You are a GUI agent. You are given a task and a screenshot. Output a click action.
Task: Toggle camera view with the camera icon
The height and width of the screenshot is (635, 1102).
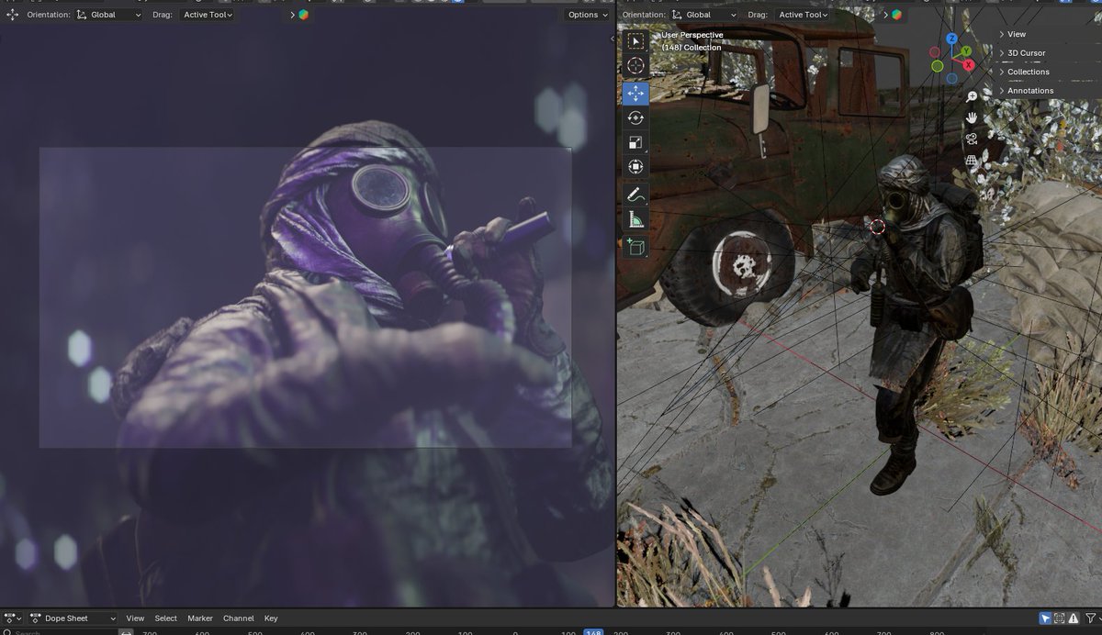point(972,139)
